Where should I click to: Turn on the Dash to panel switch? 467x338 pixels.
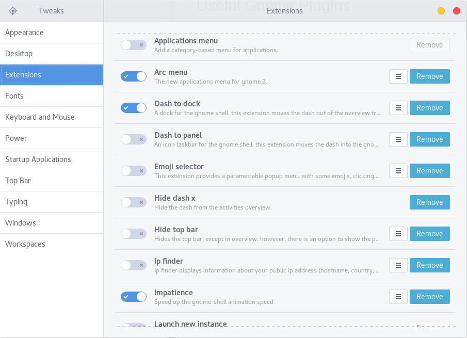(x=134, y=139)
